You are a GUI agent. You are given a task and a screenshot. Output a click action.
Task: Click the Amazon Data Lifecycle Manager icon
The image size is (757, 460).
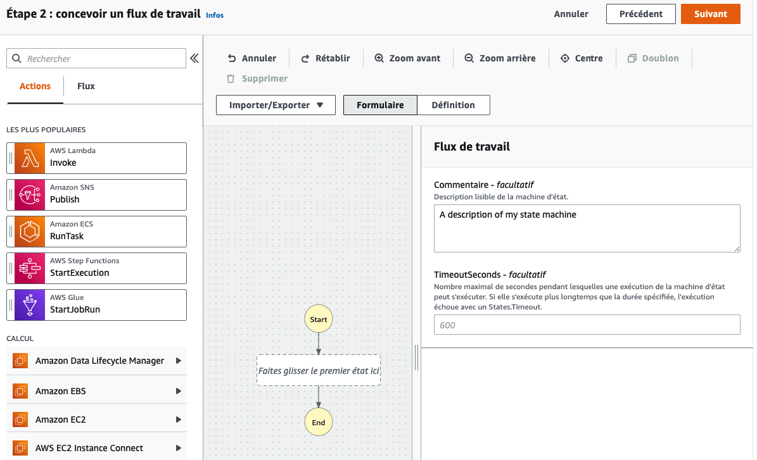pos(20,361)
